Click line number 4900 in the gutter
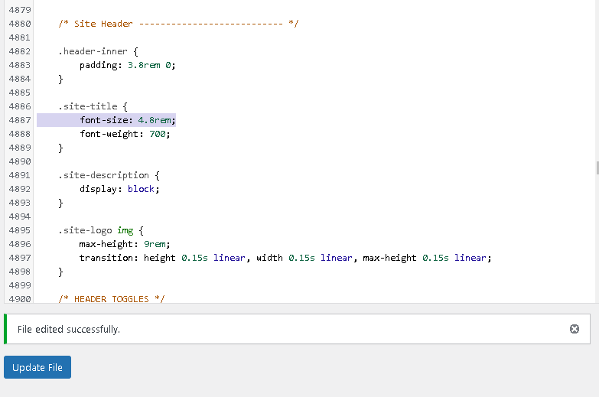599x397 pixels. [x=19, y=299]
